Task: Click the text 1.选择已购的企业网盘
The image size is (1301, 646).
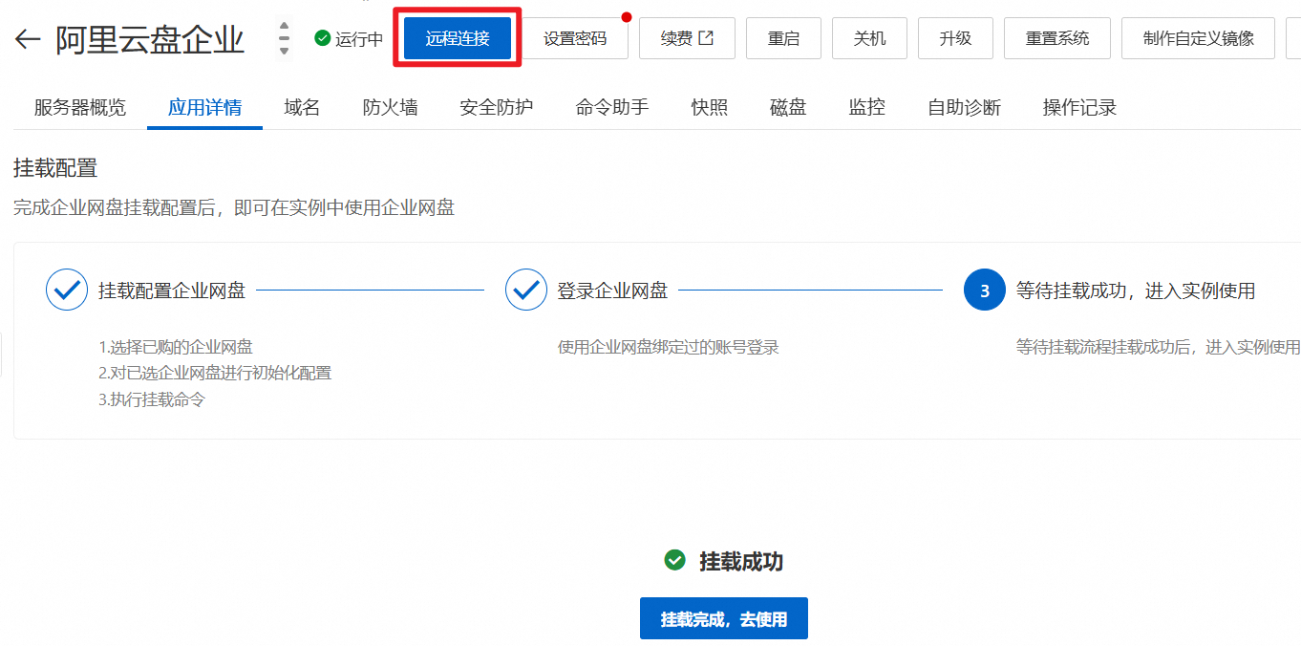Action: click(176, 347)
